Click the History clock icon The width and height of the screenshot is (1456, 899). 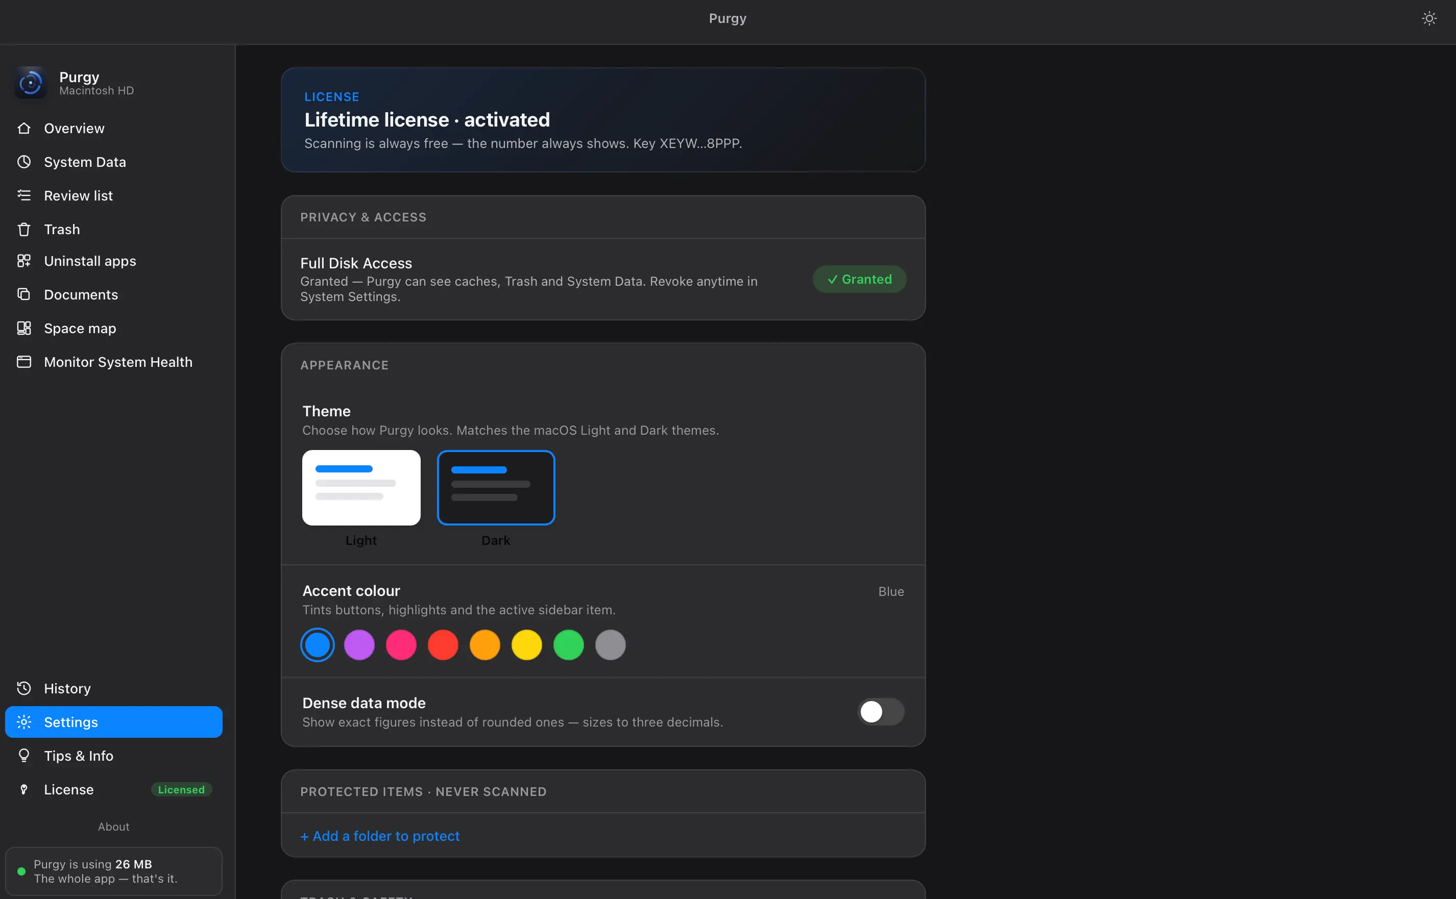(x=24, y=688)
